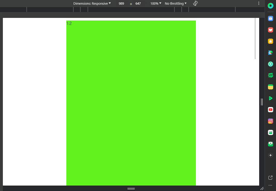Open the Papago parrot translator icon
This screenshot has height=191, width=276.
click(x=270, y=52)
